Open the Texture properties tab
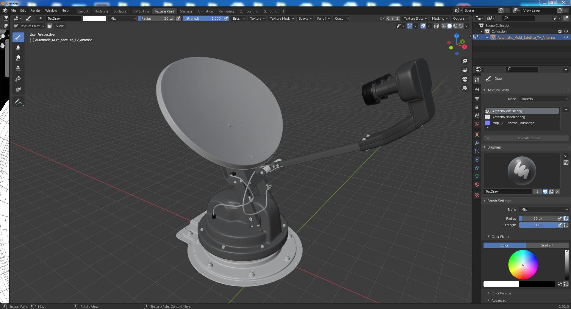Screen dimensions: 571x309 pyautogui.click(x=477, y=195)
